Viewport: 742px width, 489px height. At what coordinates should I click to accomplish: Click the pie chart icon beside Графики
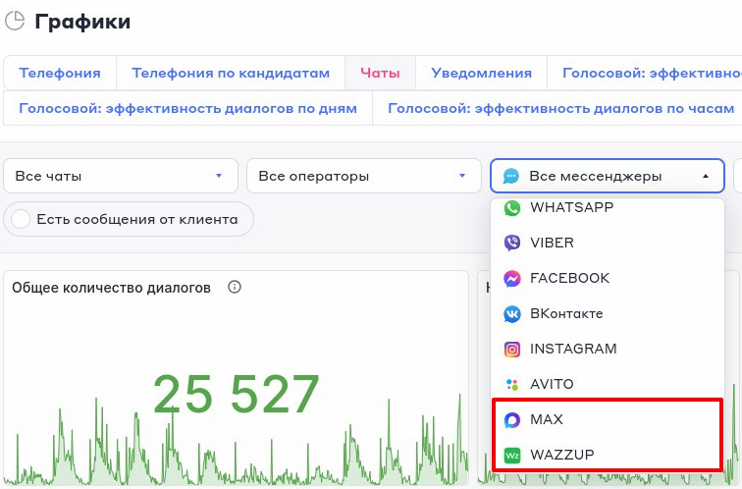[x=14, y=22]
